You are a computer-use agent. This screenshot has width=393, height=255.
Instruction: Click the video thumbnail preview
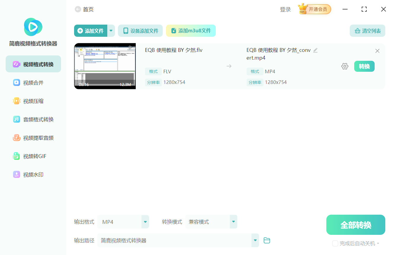pos(105,66)
